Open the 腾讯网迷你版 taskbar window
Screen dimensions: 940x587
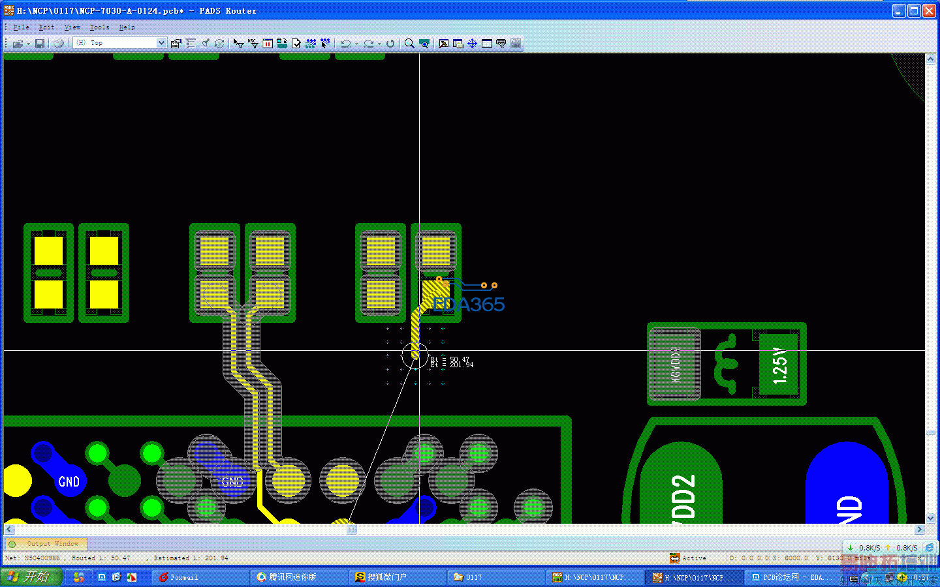pos(300,577)
